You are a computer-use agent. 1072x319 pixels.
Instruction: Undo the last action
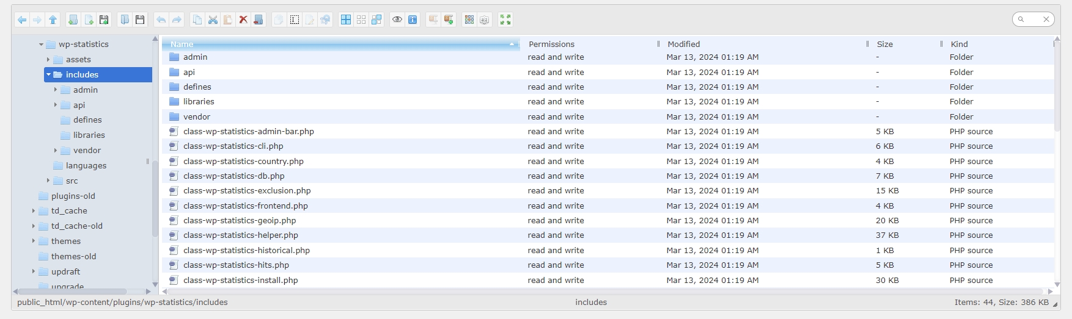point(161,20)
